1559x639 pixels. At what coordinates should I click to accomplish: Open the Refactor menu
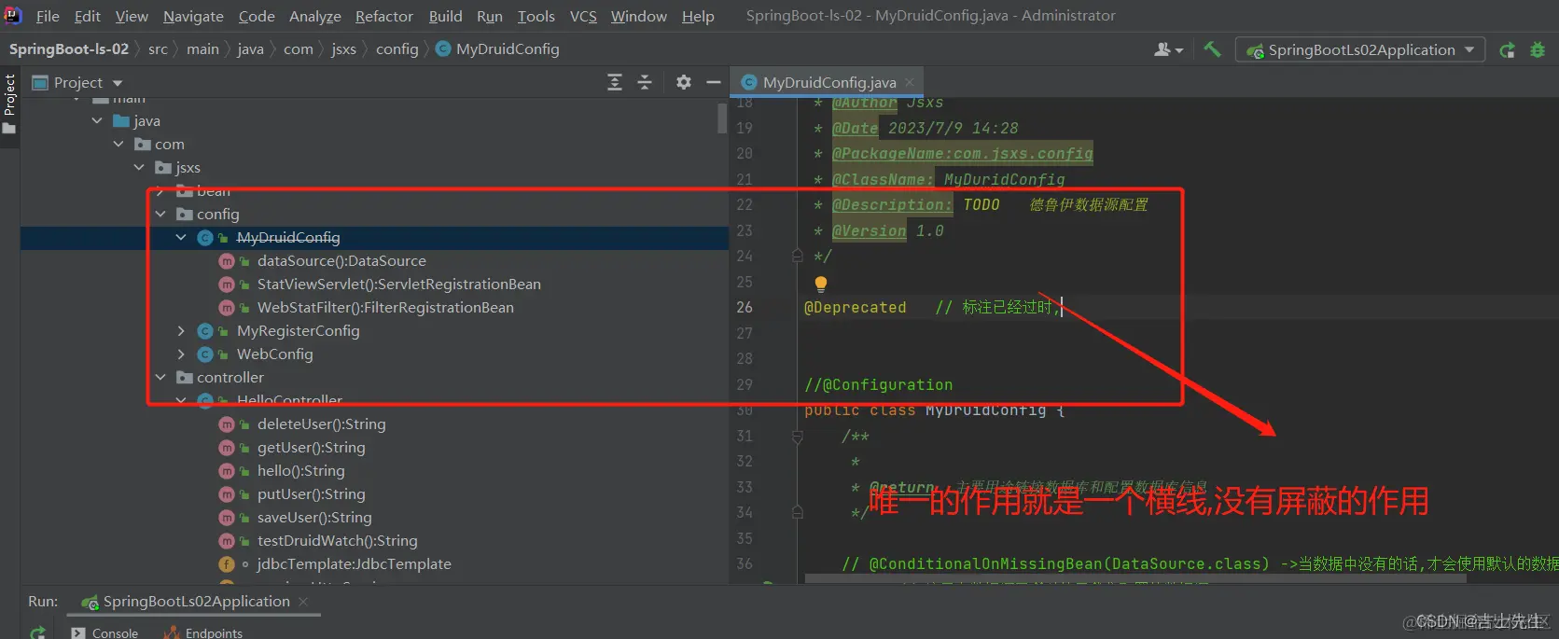pyautogui.click(x=384, y=16)
